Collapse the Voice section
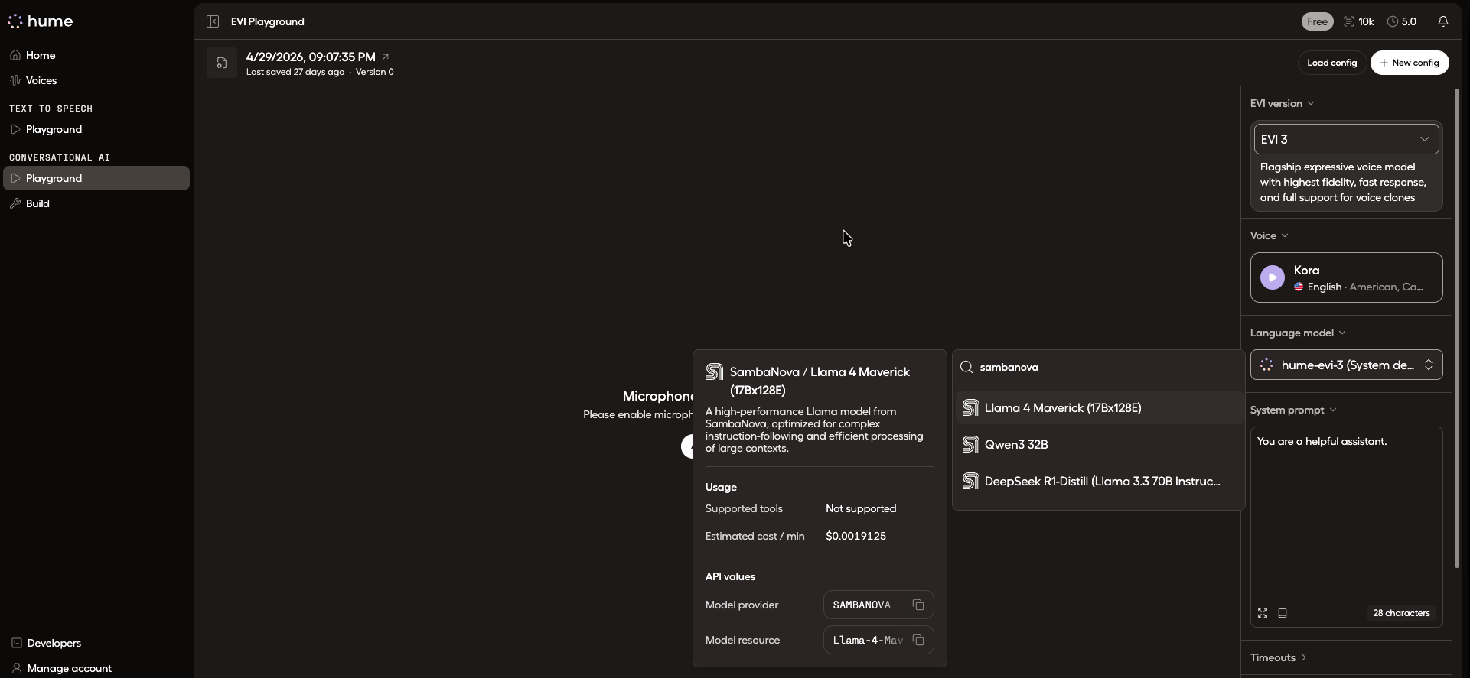The height and width of the screenshot is (678, 1470). 1269,235
